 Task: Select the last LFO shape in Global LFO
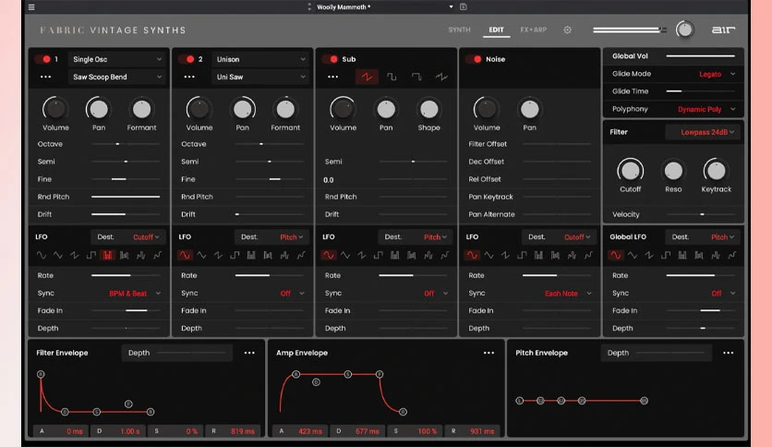[732, 255]
